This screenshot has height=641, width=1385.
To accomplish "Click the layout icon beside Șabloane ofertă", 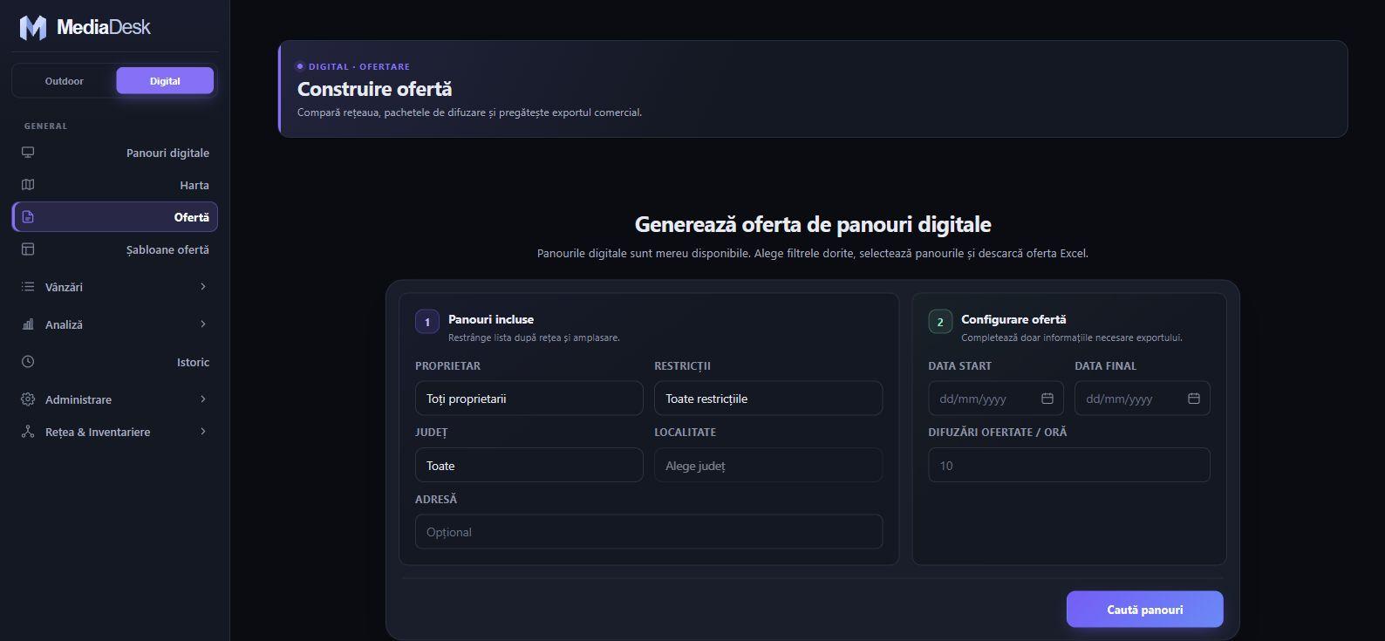I will [x=28, y=249].
